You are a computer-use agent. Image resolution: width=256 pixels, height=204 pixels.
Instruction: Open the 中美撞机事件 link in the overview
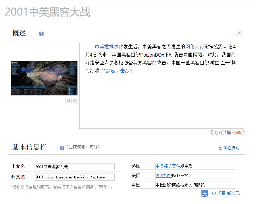(x=109, y=47)
